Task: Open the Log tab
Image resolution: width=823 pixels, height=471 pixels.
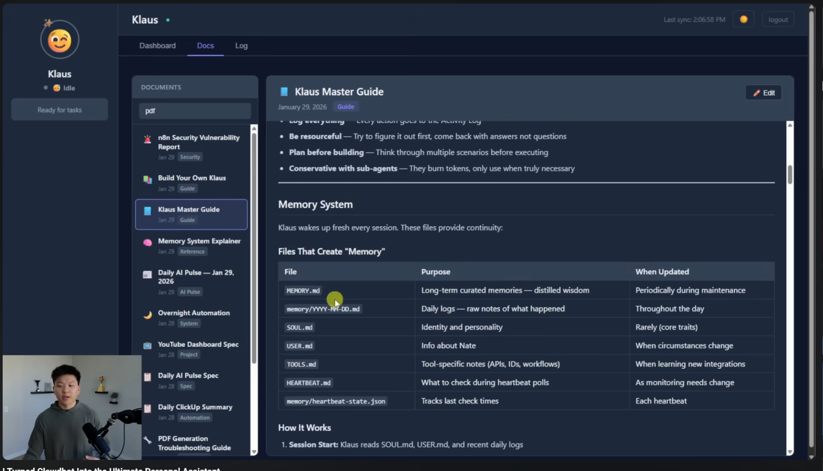Action: [x=241, y=46]
